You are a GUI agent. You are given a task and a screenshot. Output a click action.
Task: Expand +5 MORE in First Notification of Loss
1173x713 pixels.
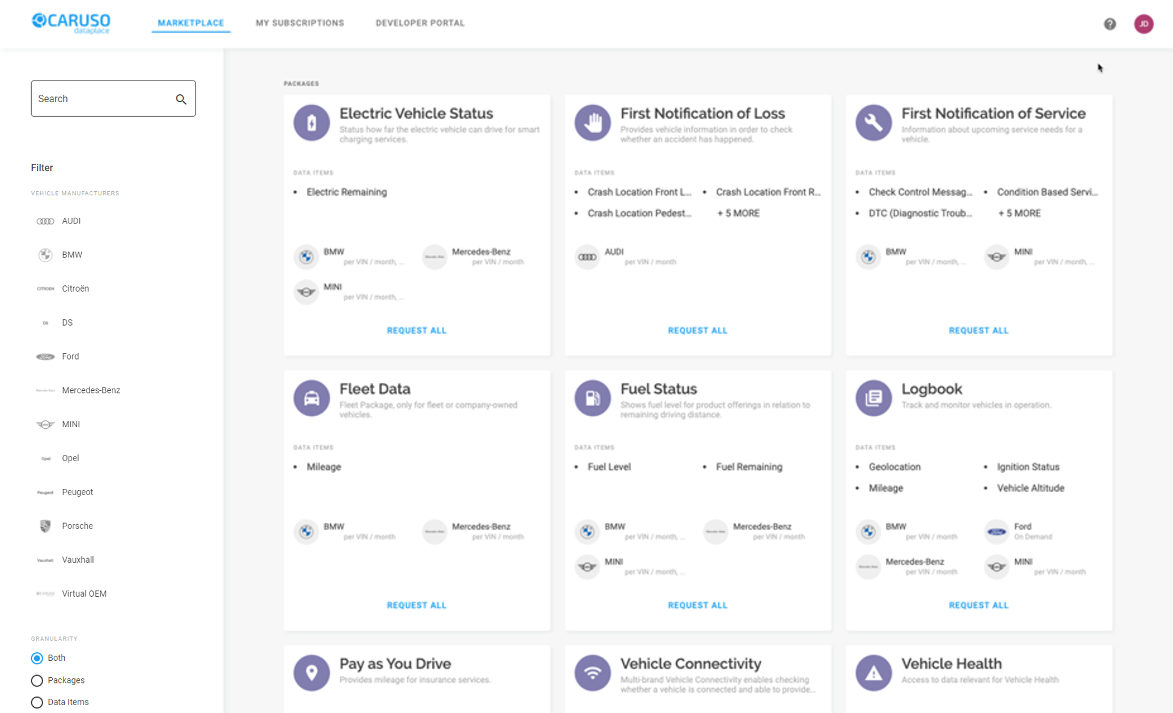(x=738, y=213)
